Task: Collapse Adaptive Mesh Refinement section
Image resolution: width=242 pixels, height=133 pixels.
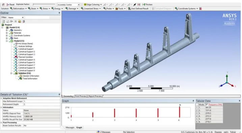Action: coord(1,98)
